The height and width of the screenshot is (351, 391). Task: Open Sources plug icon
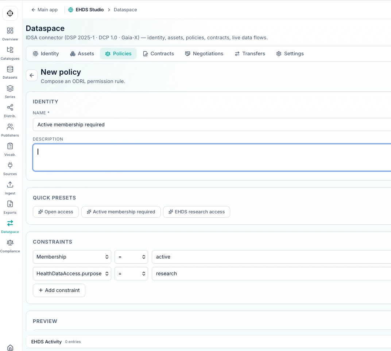point(10,166)
